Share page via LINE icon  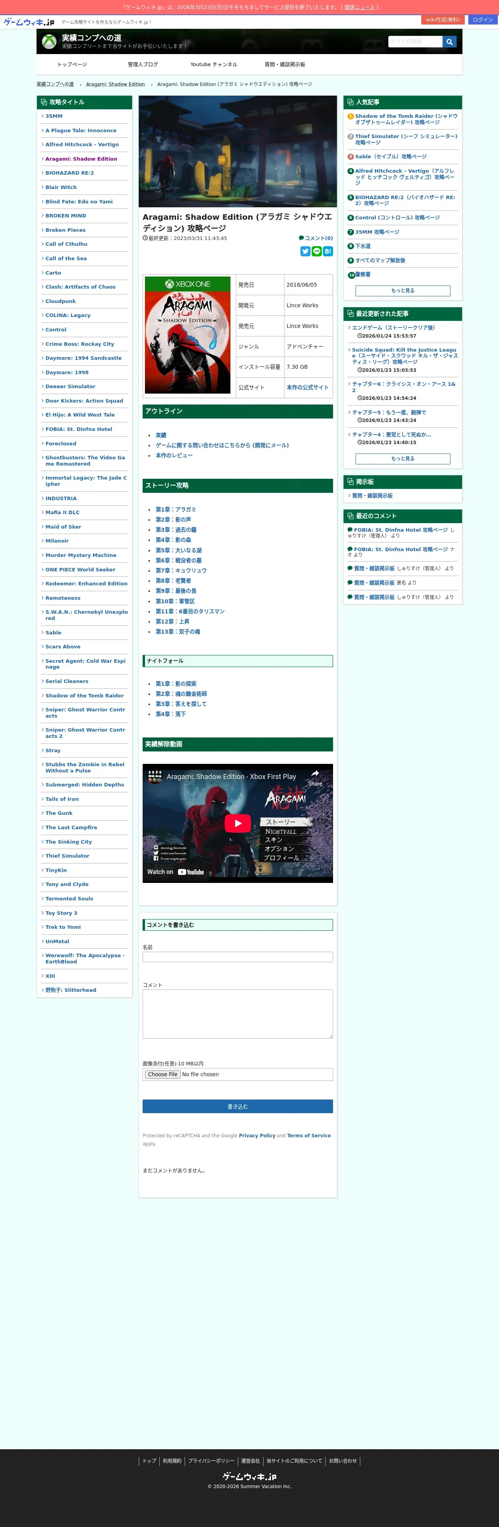click(x=316, y=251)
